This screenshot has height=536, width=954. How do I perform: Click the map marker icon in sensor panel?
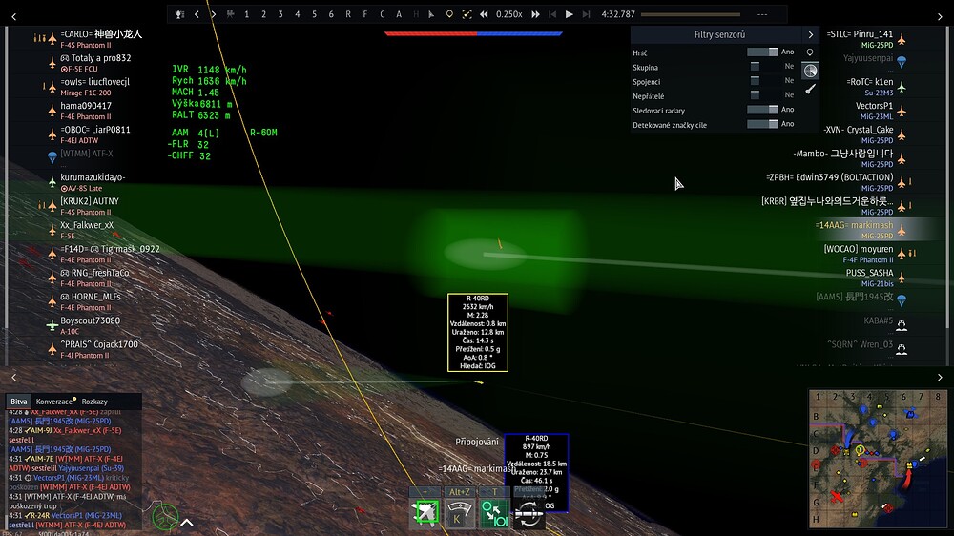(810, 52)
